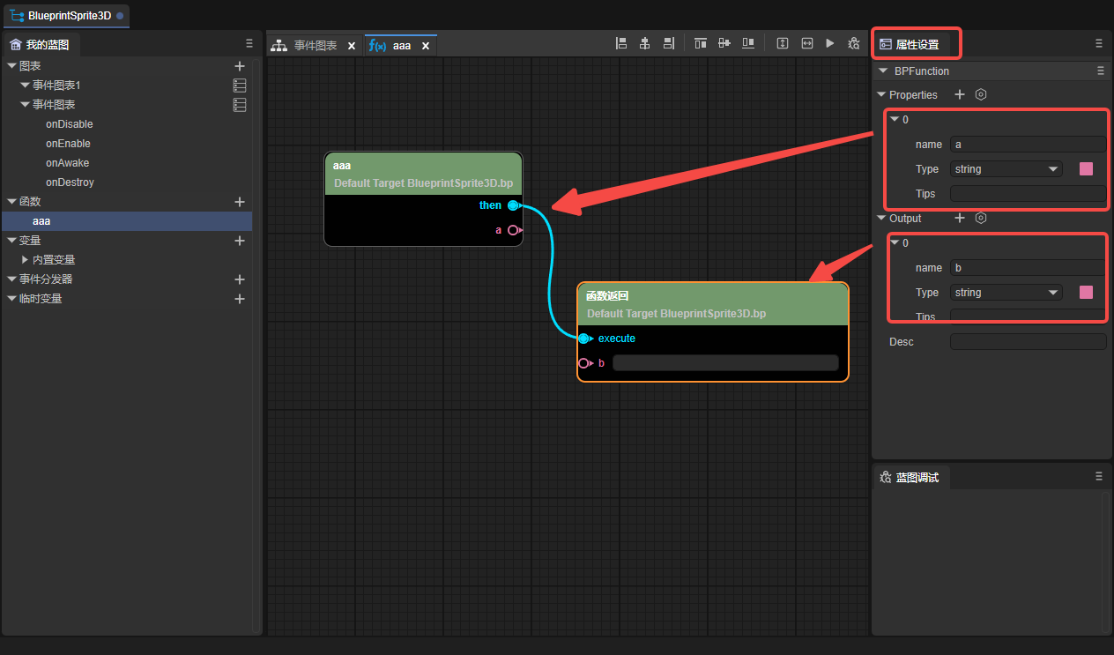Image resolution: width=1114 pixels, height=655 pixels.
Task: Click the align left toolbar icon
Action: [x=621, y=43]
